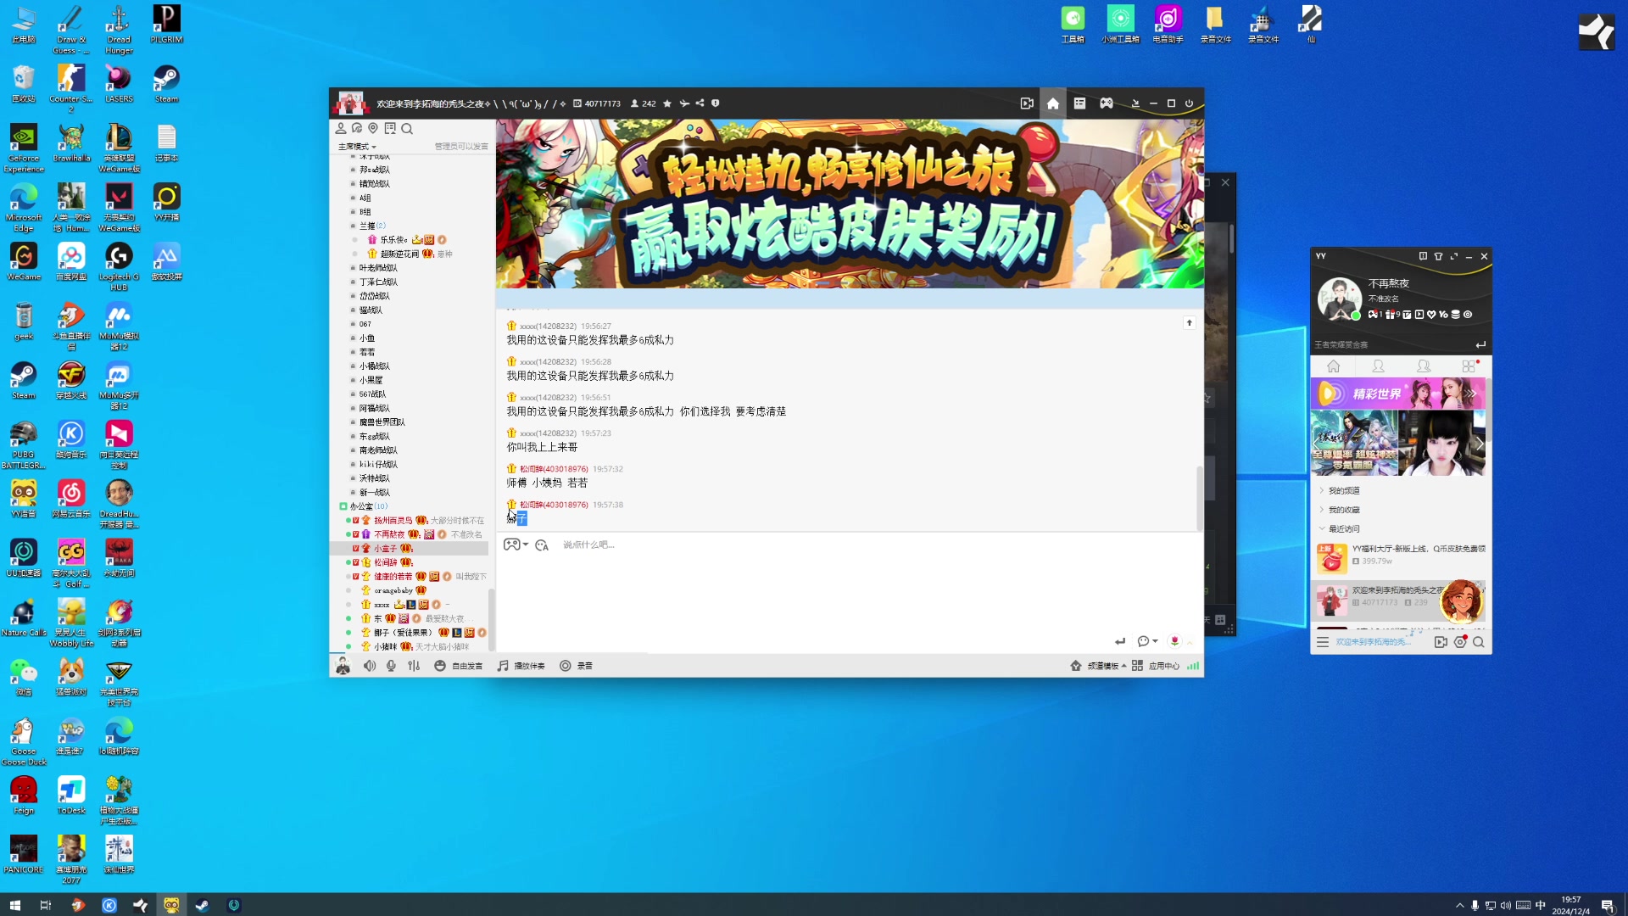Image resolution: width=1628 pixels, height=916 pixels.
Task: Open the apps grid tab in YY main panel
Action: click(1469, 366)
